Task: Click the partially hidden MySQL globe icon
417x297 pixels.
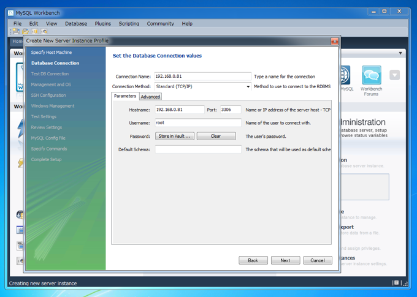Action: [x=345, y=75]
